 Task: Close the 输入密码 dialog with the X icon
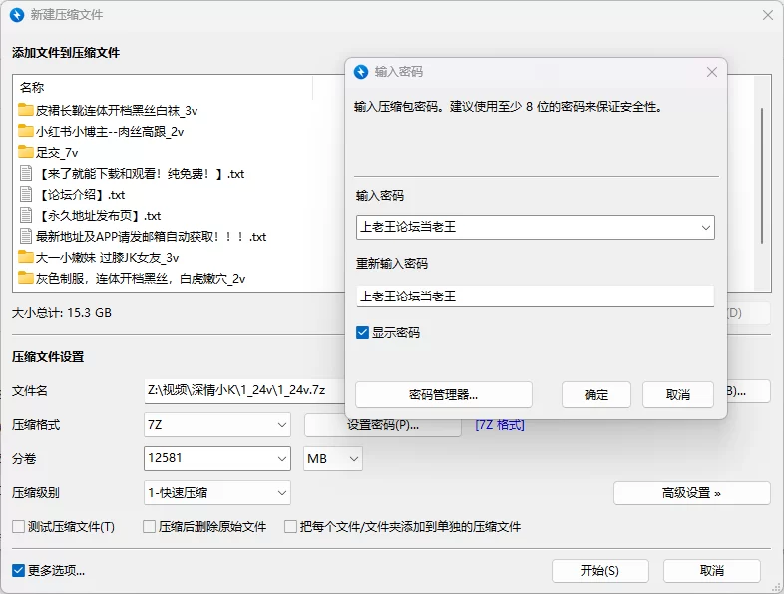click(x=712, y=72)
